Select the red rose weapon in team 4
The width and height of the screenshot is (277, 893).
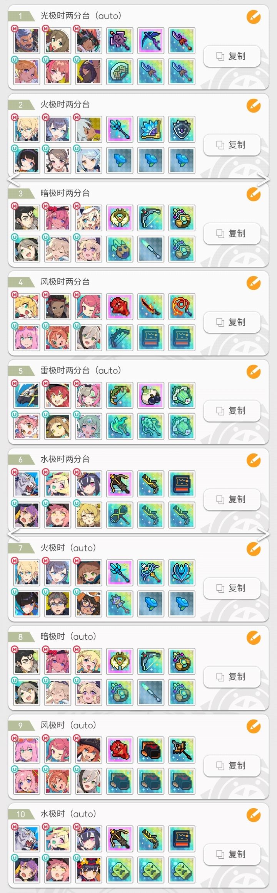pyautogui.click(x=120, y=307)
